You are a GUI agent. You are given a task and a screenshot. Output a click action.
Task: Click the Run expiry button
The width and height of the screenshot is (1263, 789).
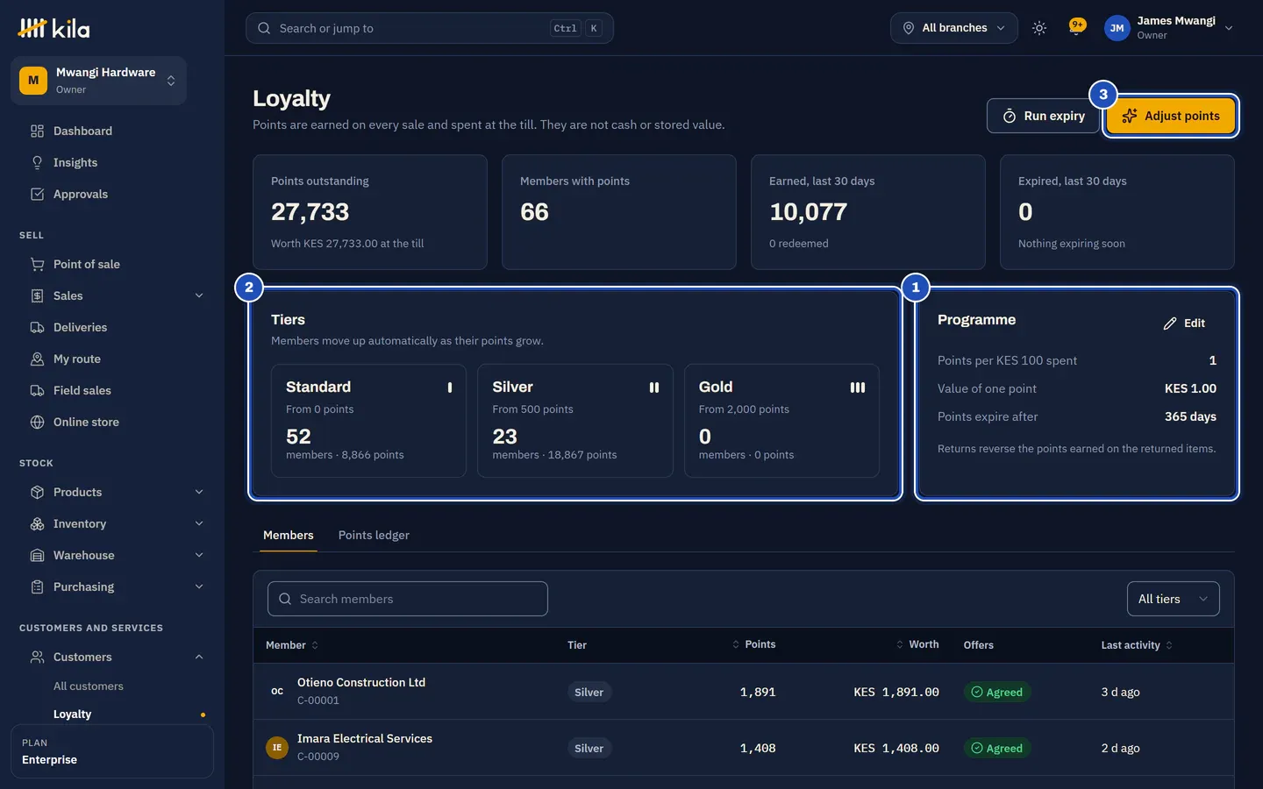[x=1044, y=116]
